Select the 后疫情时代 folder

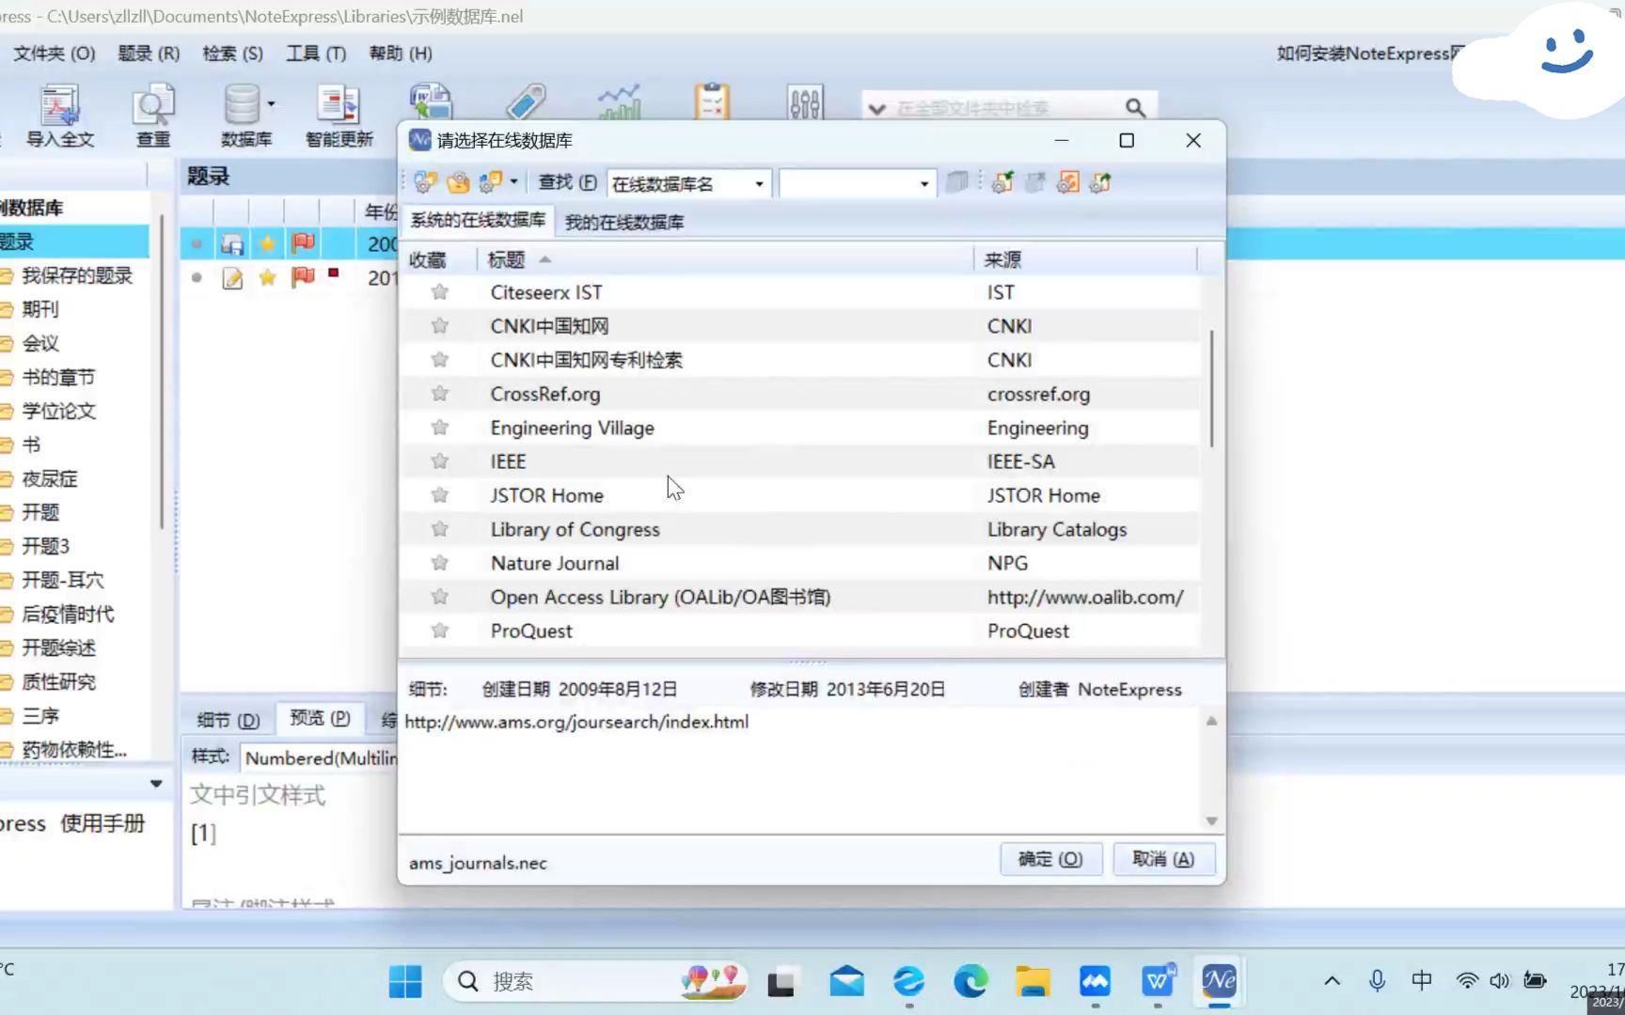[x=67, y=614]
